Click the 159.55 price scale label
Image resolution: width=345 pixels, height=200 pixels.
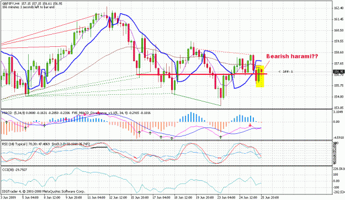[x=338, y=41]
